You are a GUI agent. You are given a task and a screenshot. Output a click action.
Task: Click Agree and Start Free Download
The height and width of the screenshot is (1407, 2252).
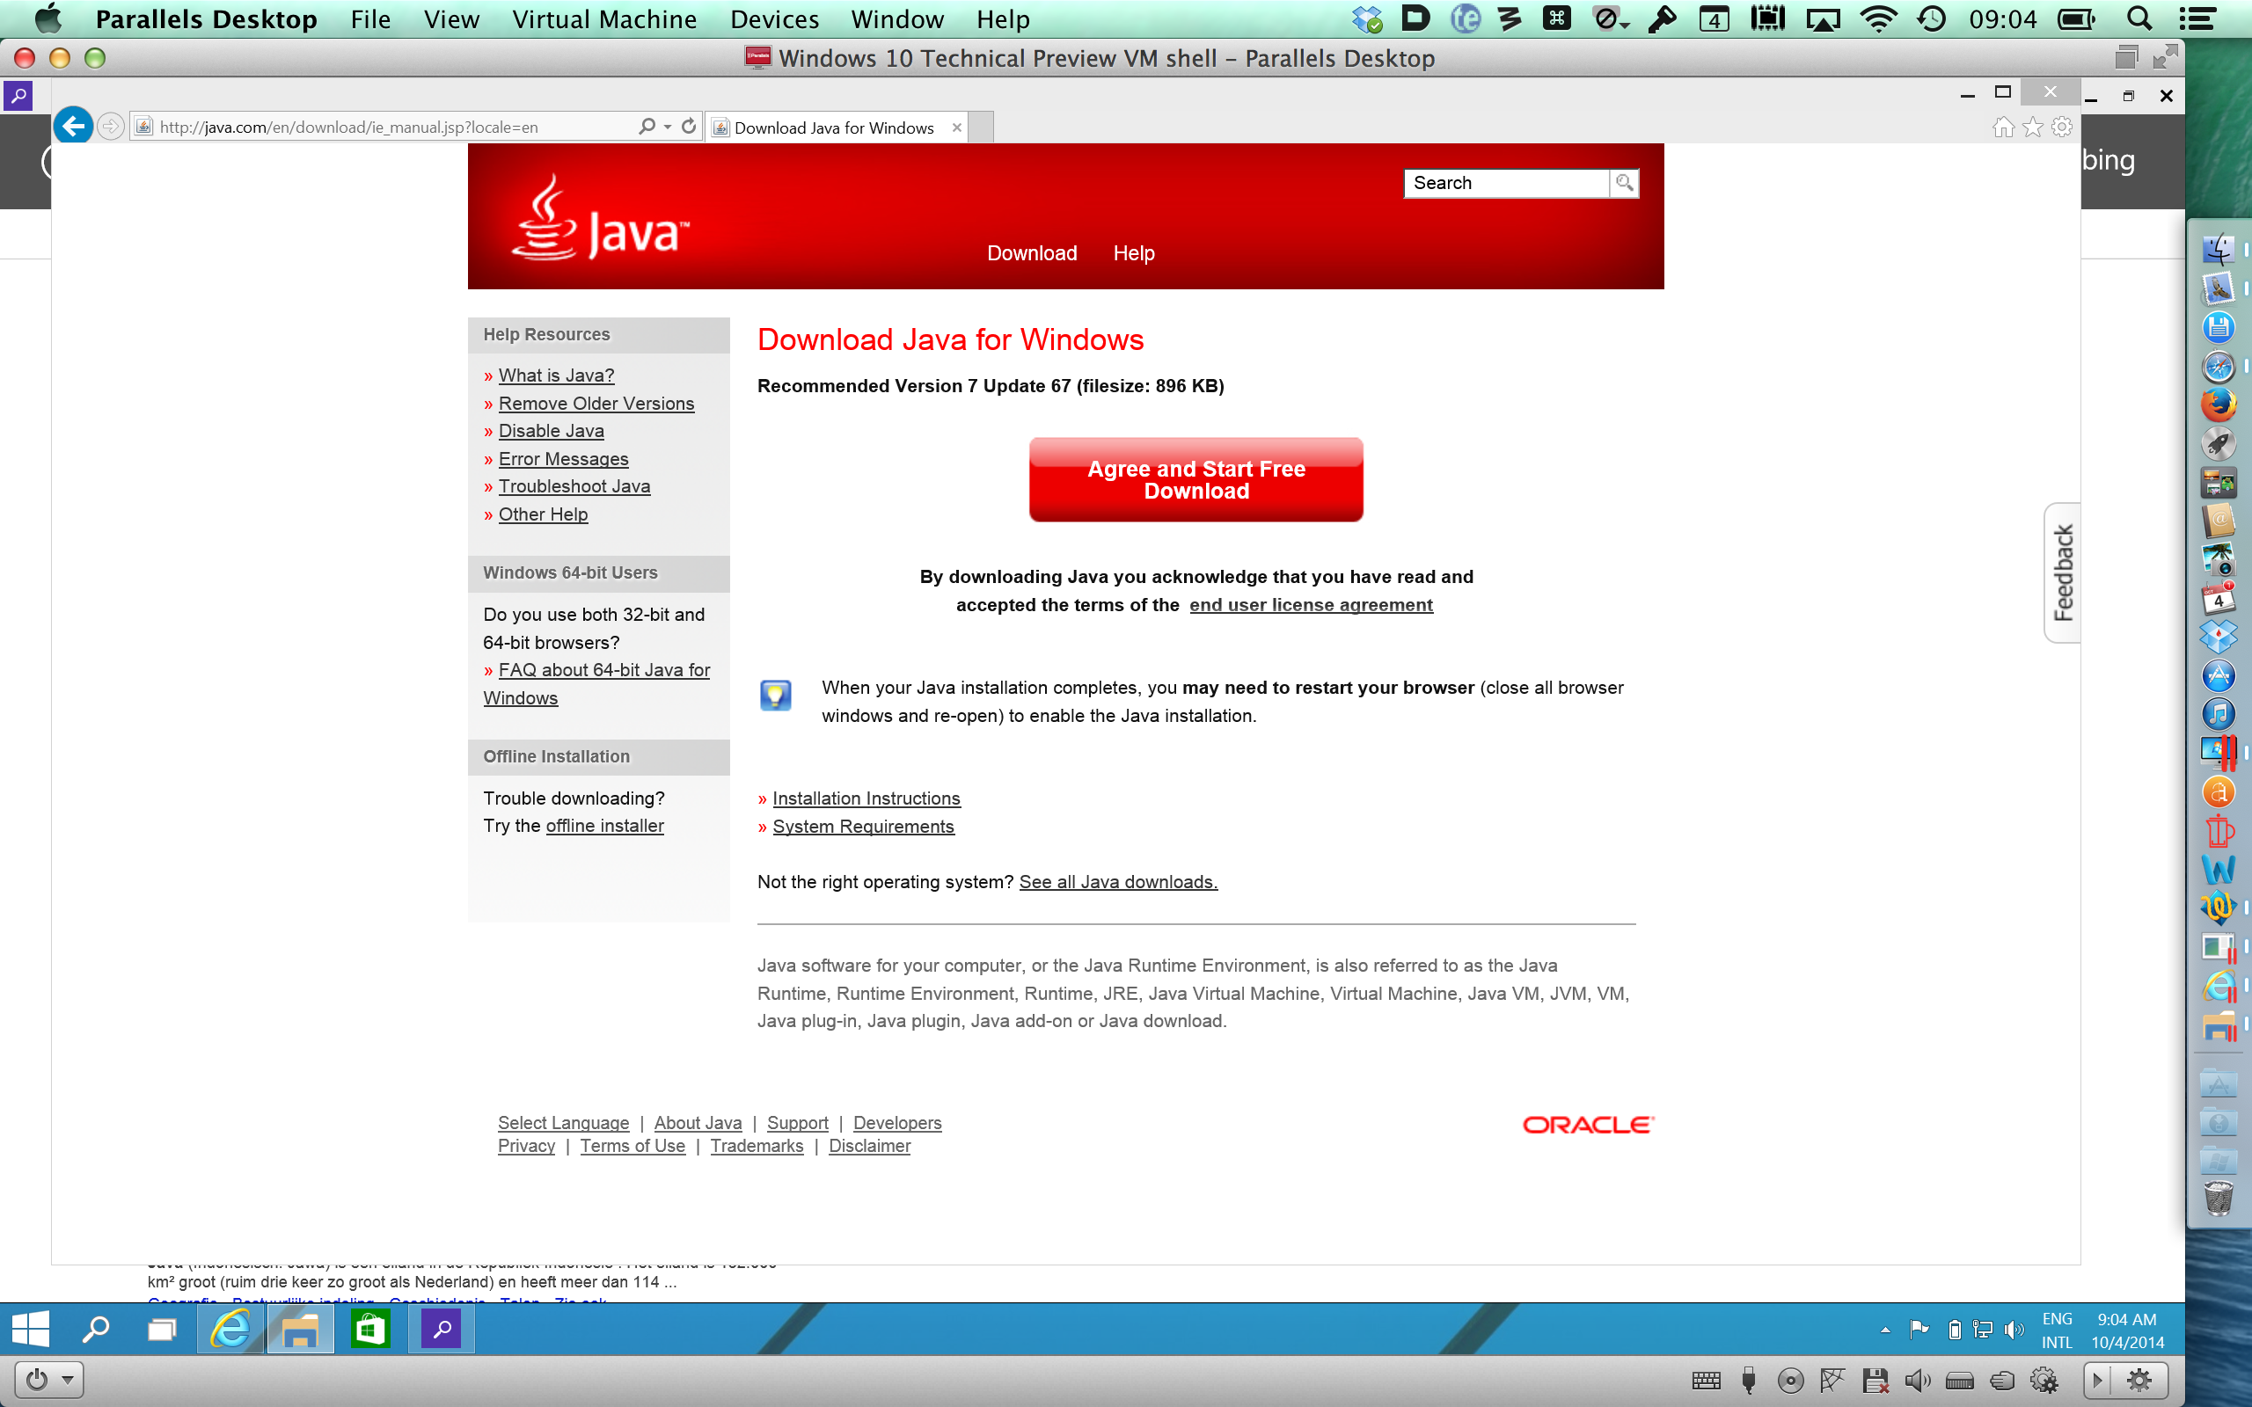pyautogui.click(x=1195, y=480)
